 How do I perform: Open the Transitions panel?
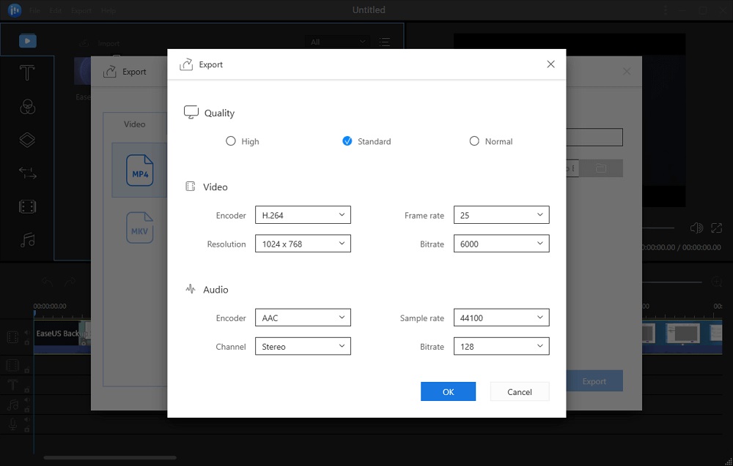[x=28, y=173]
